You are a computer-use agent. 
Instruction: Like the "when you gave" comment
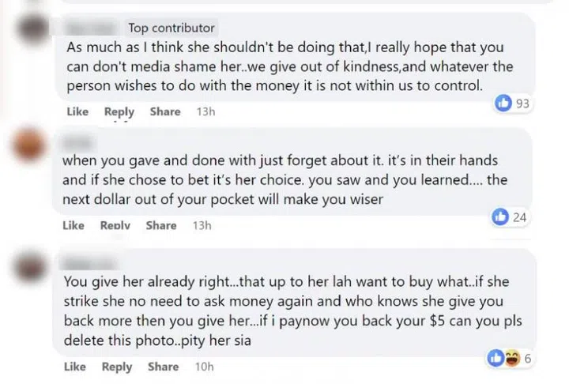pyautogui.click(x=73, y=225)
